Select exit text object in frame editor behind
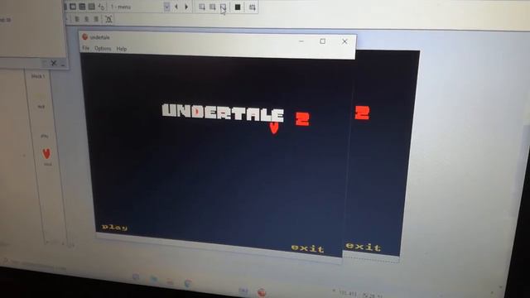This screenshot has height=298, width=530. pyautogui.click(x=364, y=247)
